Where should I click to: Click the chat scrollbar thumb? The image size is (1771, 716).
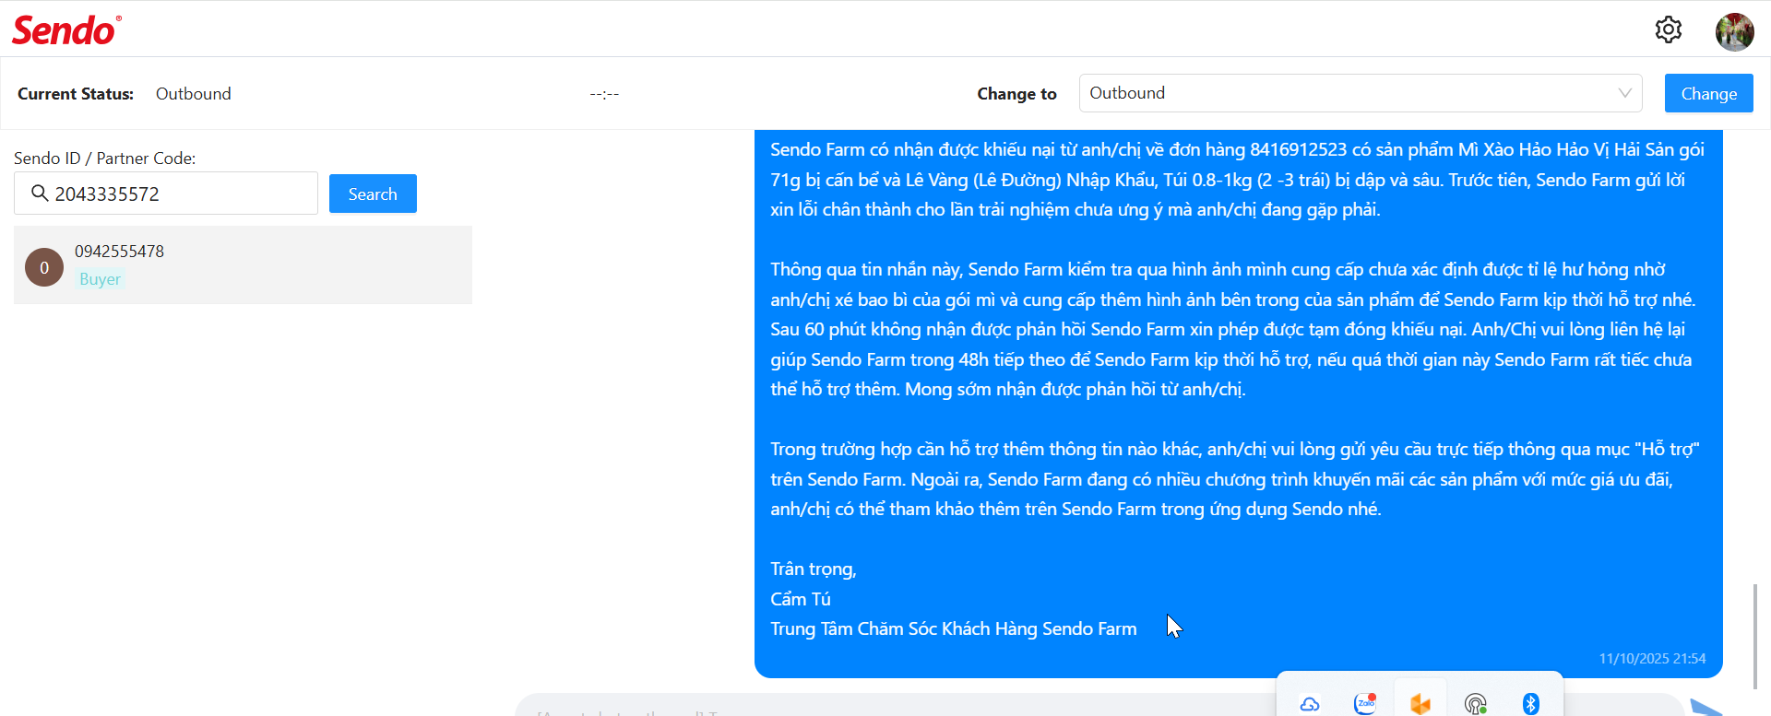1755,636
